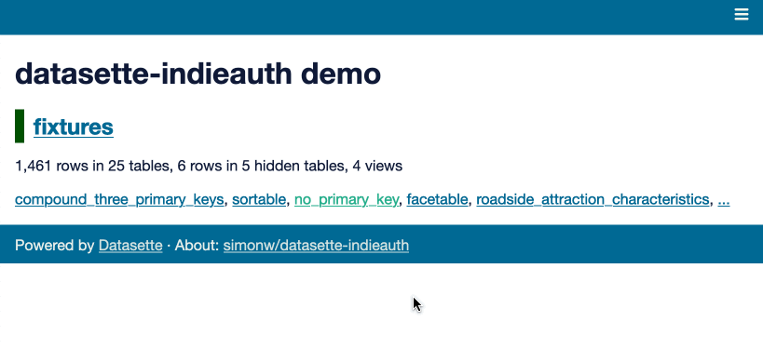This screenshot has width=763, height=349.
Task: Open the simonw/datasette-indieauth footer link
Action: pos(316,245)
